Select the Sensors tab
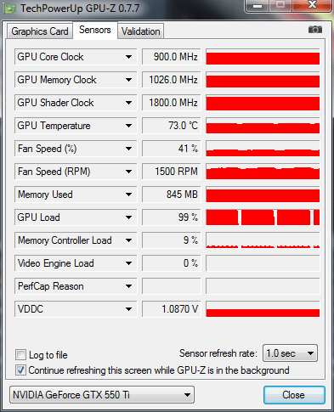This screenshot has height=412, width=334. [95, 30]
